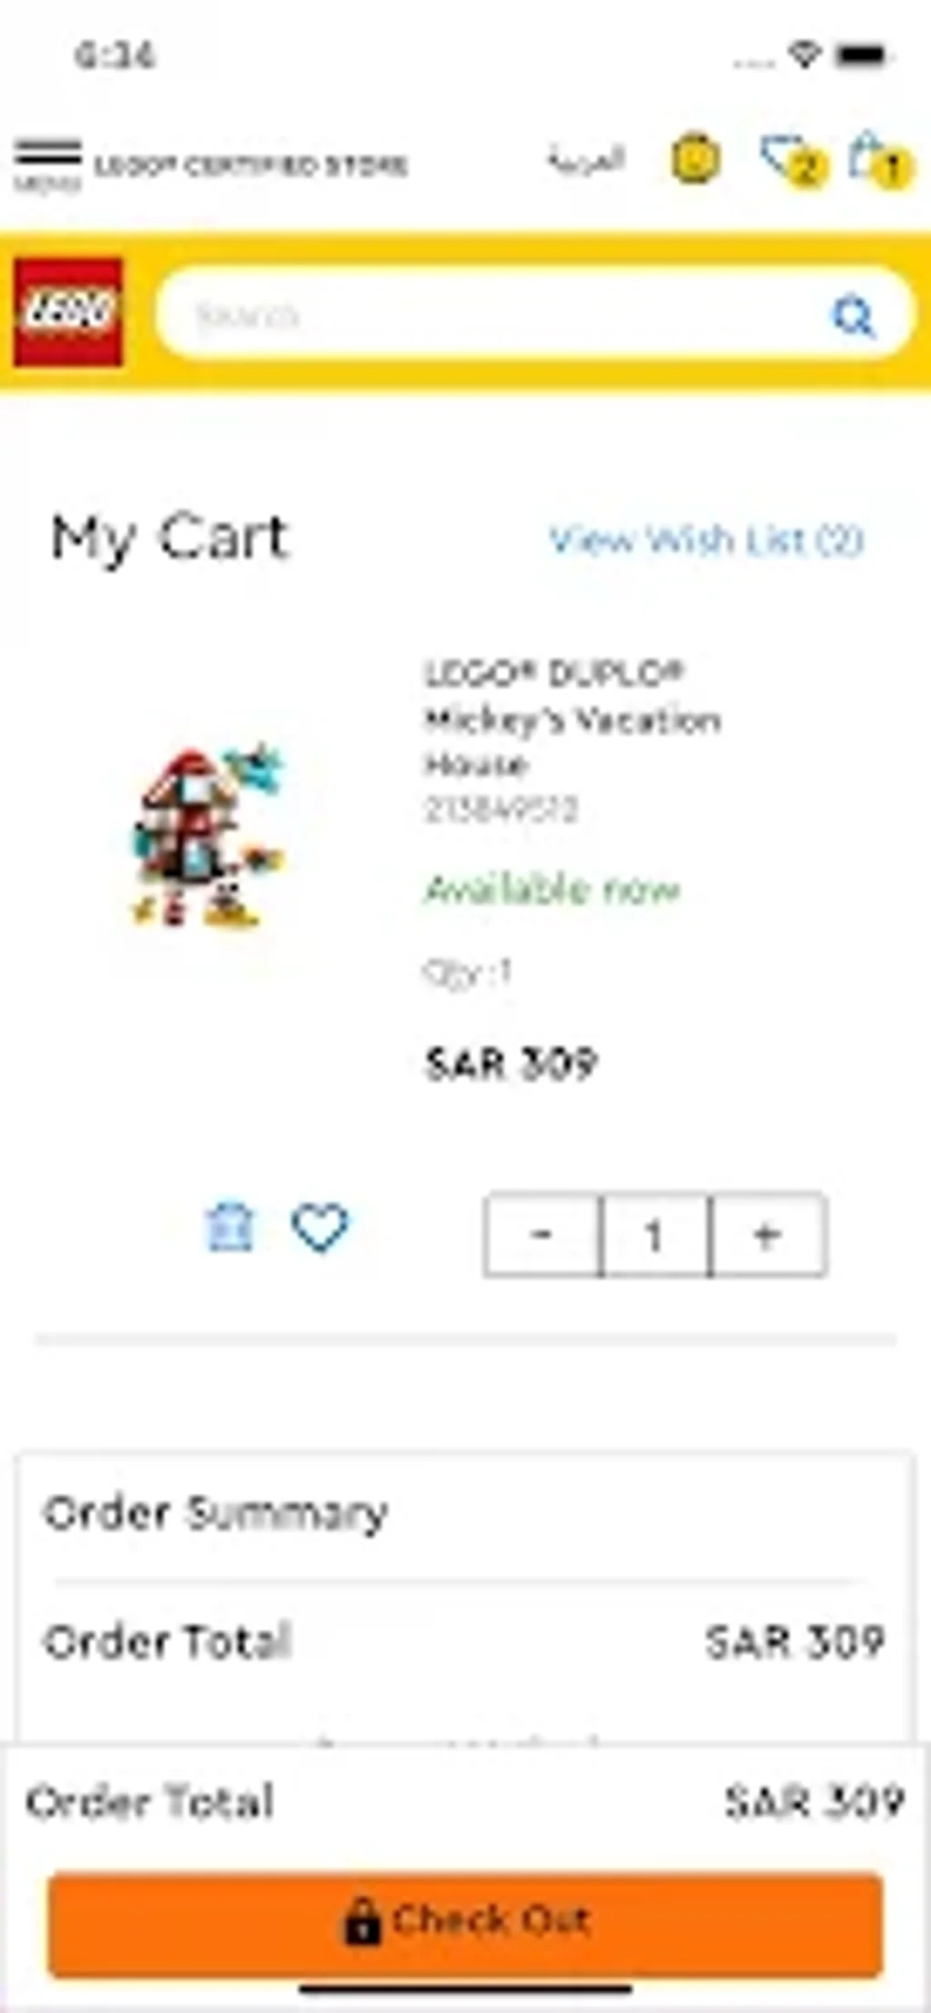Increase quantity with plus button
Viewport: 931px width, 2013px height.
tap(769, 1235)
